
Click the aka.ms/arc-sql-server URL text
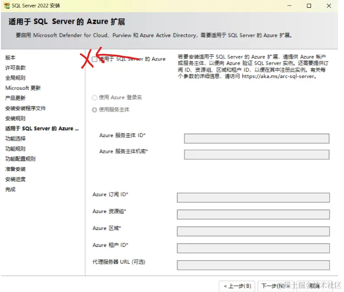click(x=278, y=76)
